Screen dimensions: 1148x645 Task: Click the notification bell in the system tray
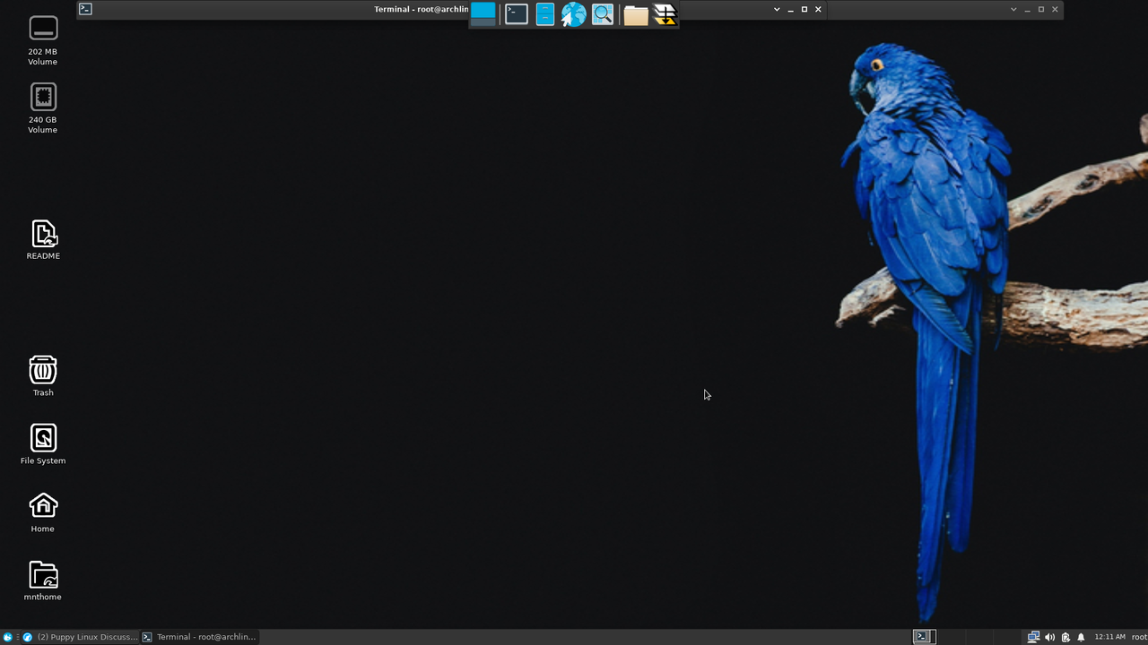point(1081,637)
